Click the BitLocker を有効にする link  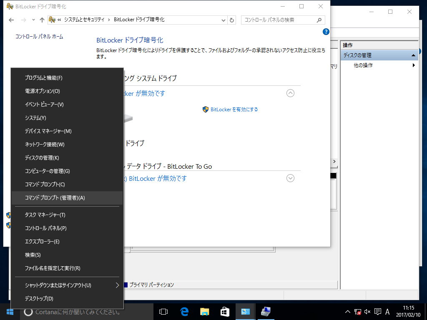pyautogui.click(x=234, y=110)
